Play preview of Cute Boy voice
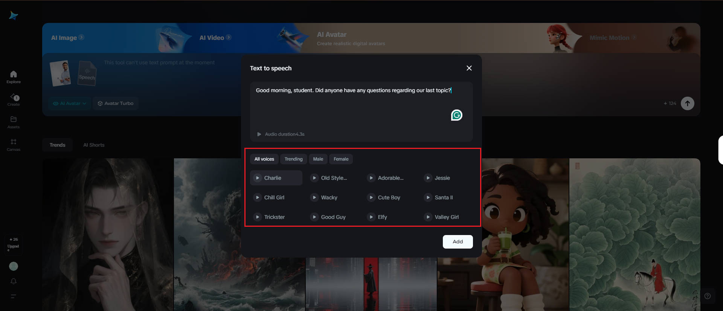This screenshot has height=311, width=723. pos(371,197)
